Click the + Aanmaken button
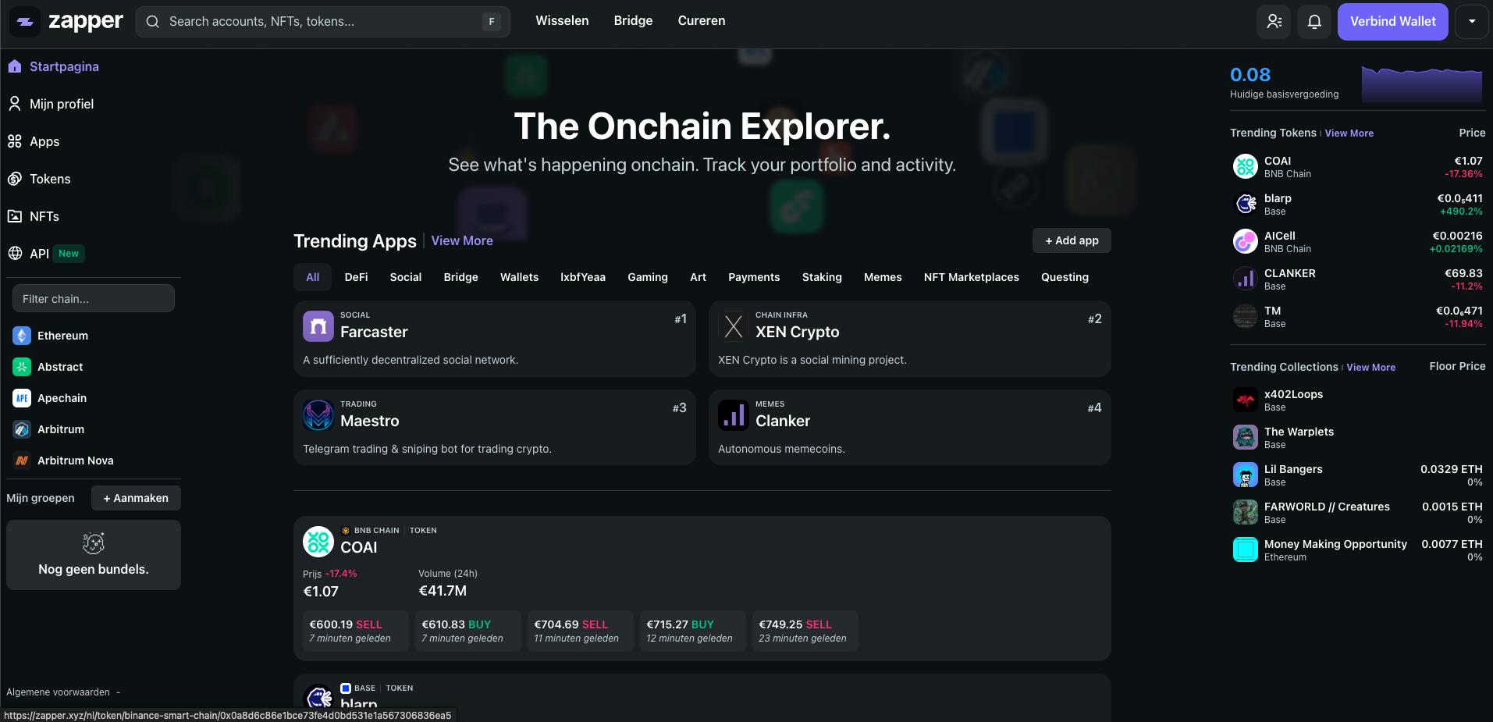Screen dimensions: 1493x722 pos(136,498)
